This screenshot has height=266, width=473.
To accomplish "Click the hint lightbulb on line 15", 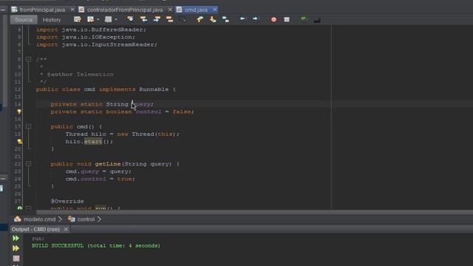I will pos(19,112).
